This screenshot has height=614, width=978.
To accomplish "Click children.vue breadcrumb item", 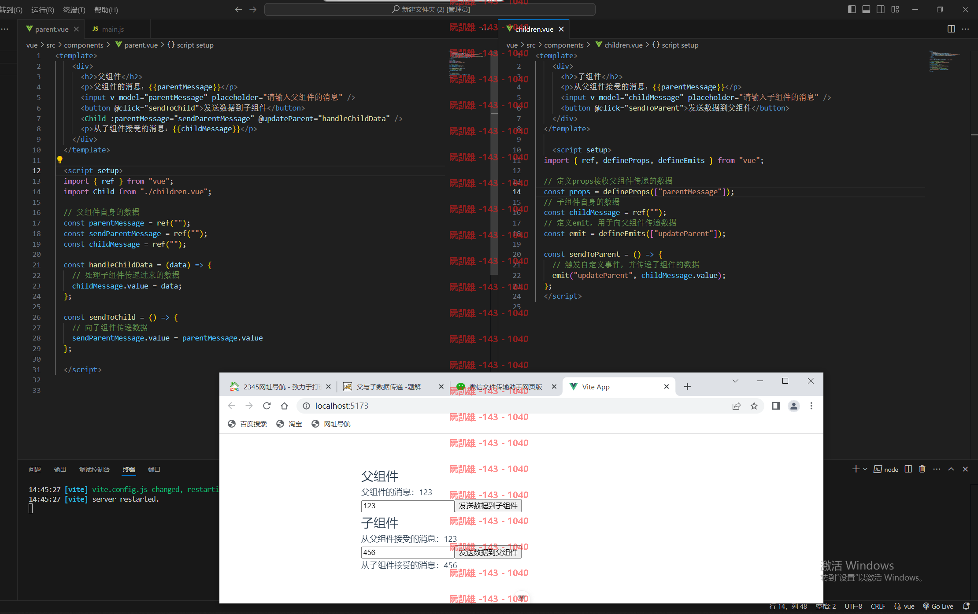I will [x=623, y=45].
